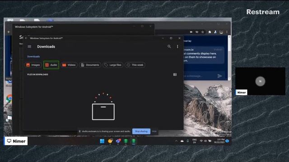This screenshot has width=289, height=162.
Task: Select the Documents filter chip
Action: [x=90, y=65]
